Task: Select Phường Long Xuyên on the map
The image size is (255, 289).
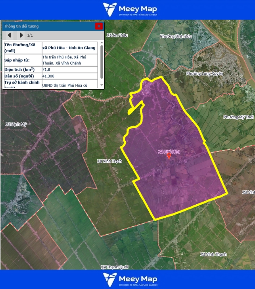Action: (x=204, y=73)
